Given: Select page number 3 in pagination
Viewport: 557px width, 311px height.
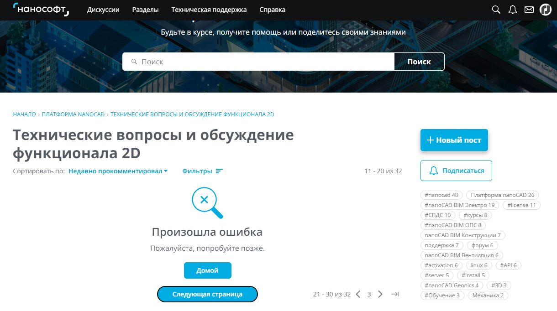Looking at the screenshot, I should pyautogui.click(x=369, y=294).
